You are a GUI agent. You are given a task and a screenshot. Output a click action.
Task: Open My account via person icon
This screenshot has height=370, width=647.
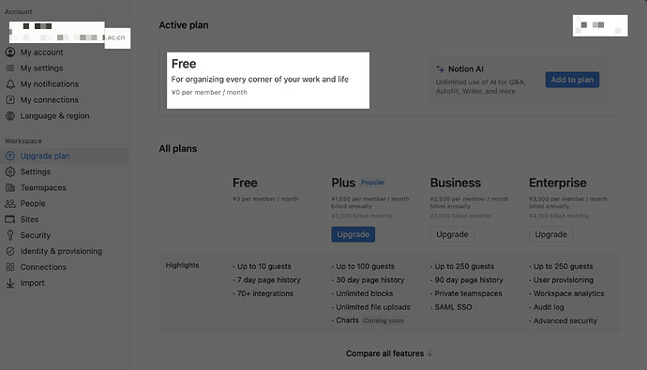[10, 52]
